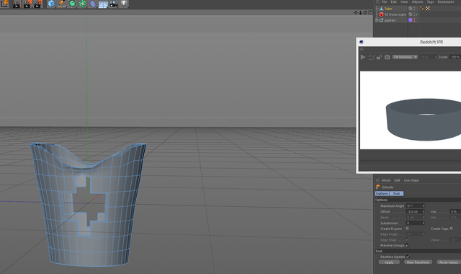461x274 pixels.
Task: Click the Maximum Angle input field
Action: point(414,205)
